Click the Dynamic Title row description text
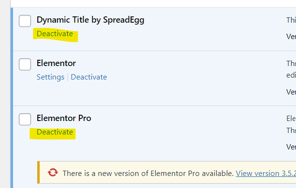 (x=291, y=20)
